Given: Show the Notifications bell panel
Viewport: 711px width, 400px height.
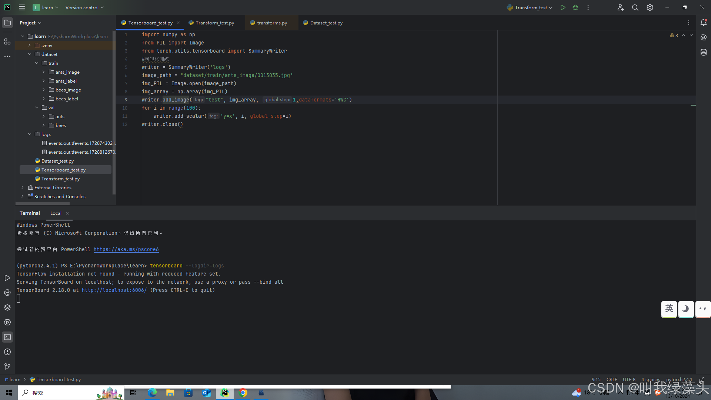Looking at the screenshot, I should 704,23.
